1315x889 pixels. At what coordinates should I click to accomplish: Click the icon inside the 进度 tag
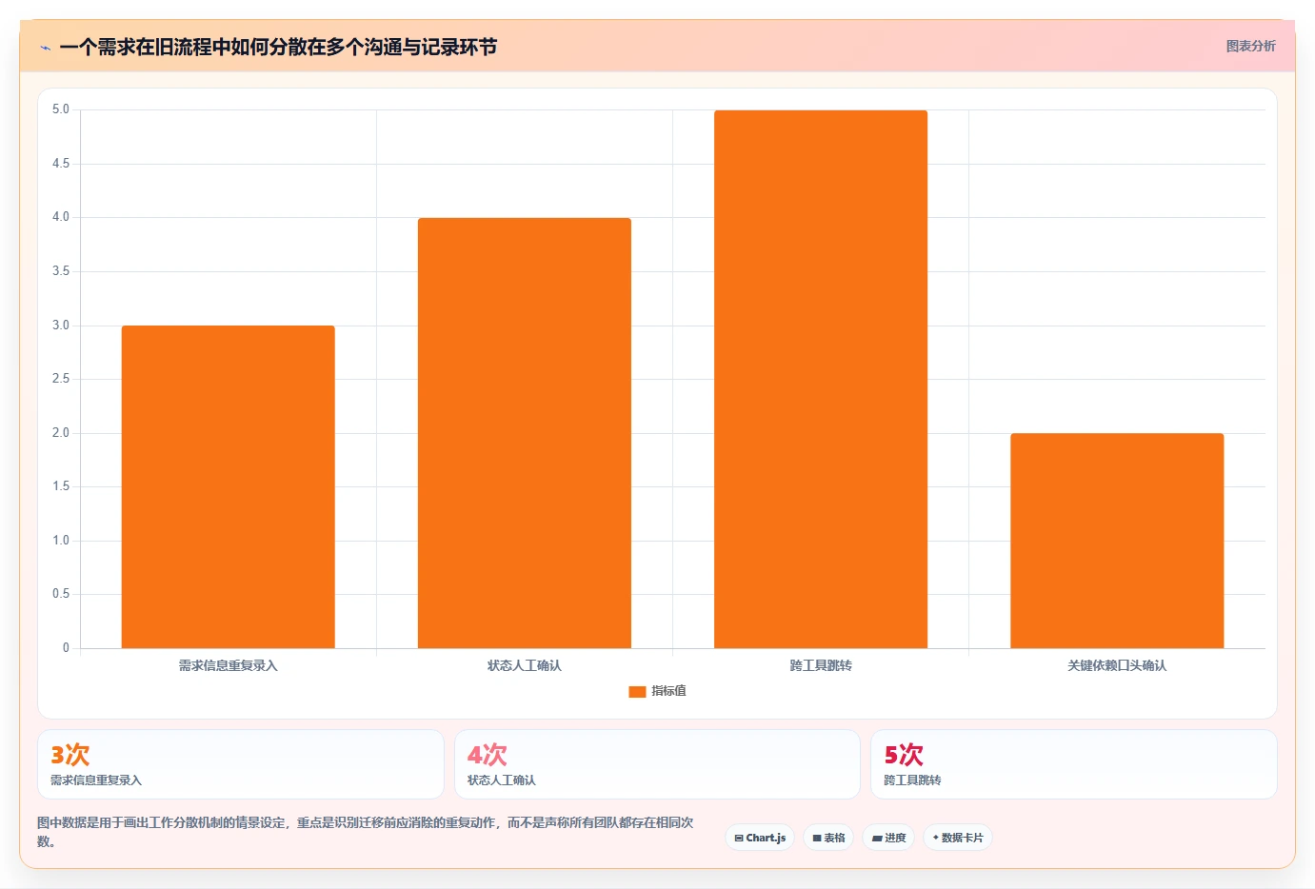click(877, 839)
